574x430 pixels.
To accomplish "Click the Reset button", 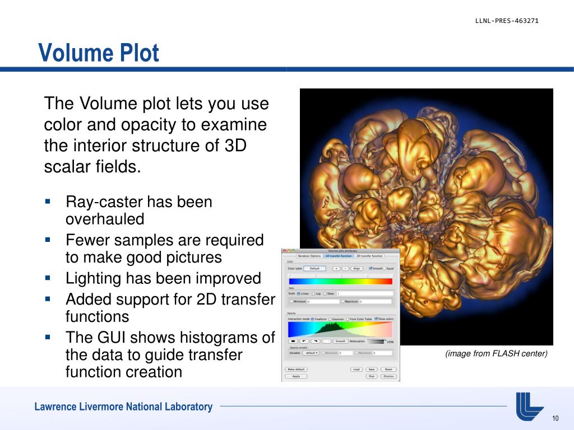I will 388,370.
